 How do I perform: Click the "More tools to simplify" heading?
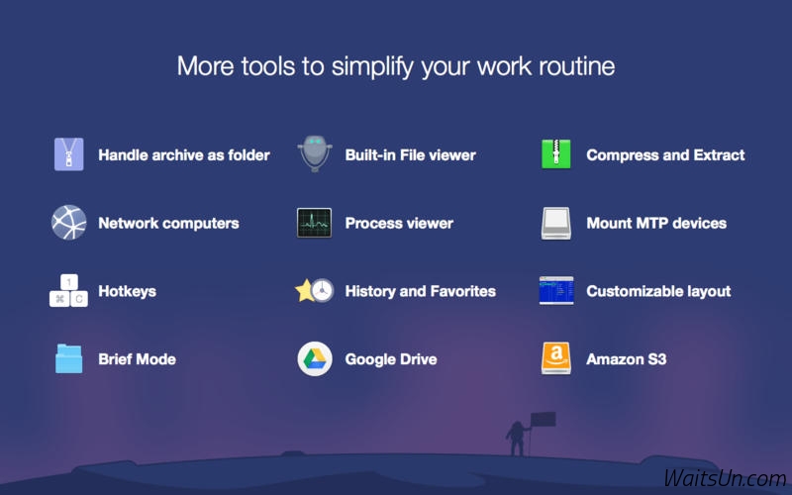(396, 66)
